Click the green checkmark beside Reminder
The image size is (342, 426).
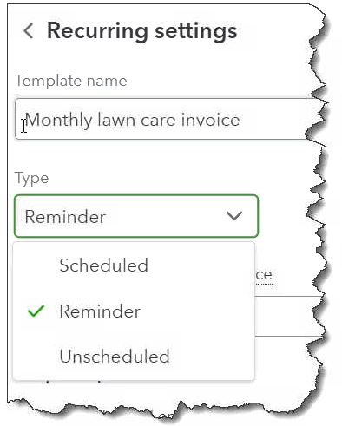(x=36, y=311)
